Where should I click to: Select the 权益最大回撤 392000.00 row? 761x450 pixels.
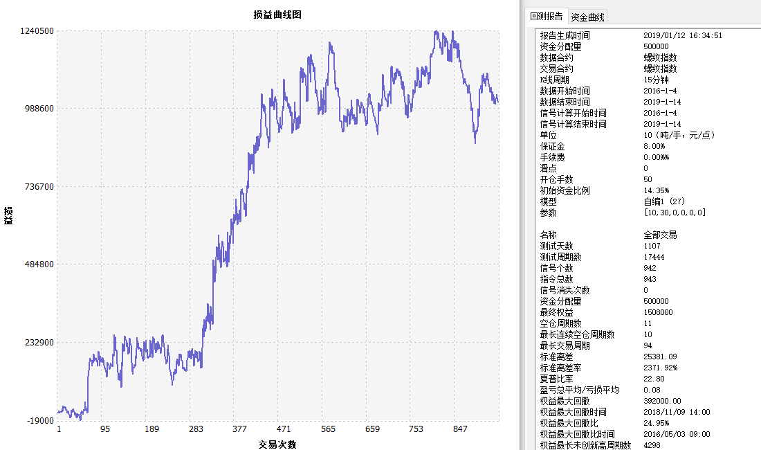[565, 401]
